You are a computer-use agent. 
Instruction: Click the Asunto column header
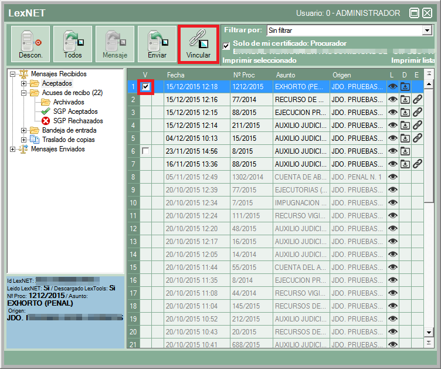click(x=285, y=75)
